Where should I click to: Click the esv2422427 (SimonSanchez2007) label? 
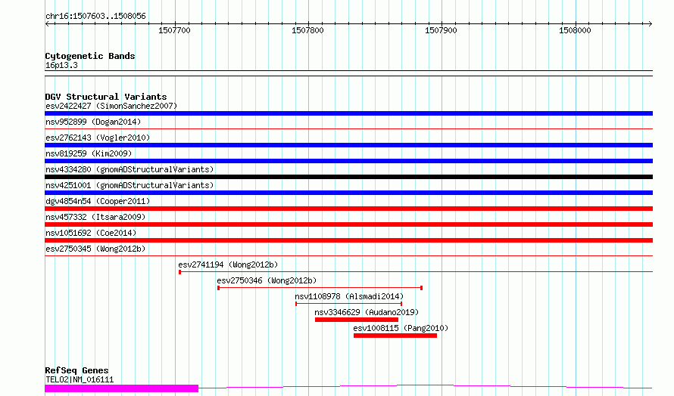111,106
